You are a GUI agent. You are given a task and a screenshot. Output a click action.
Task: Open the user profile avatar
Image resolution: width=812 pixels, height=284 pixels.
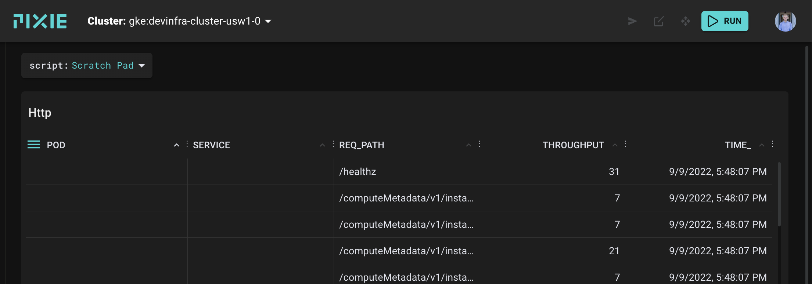(785, 21)
